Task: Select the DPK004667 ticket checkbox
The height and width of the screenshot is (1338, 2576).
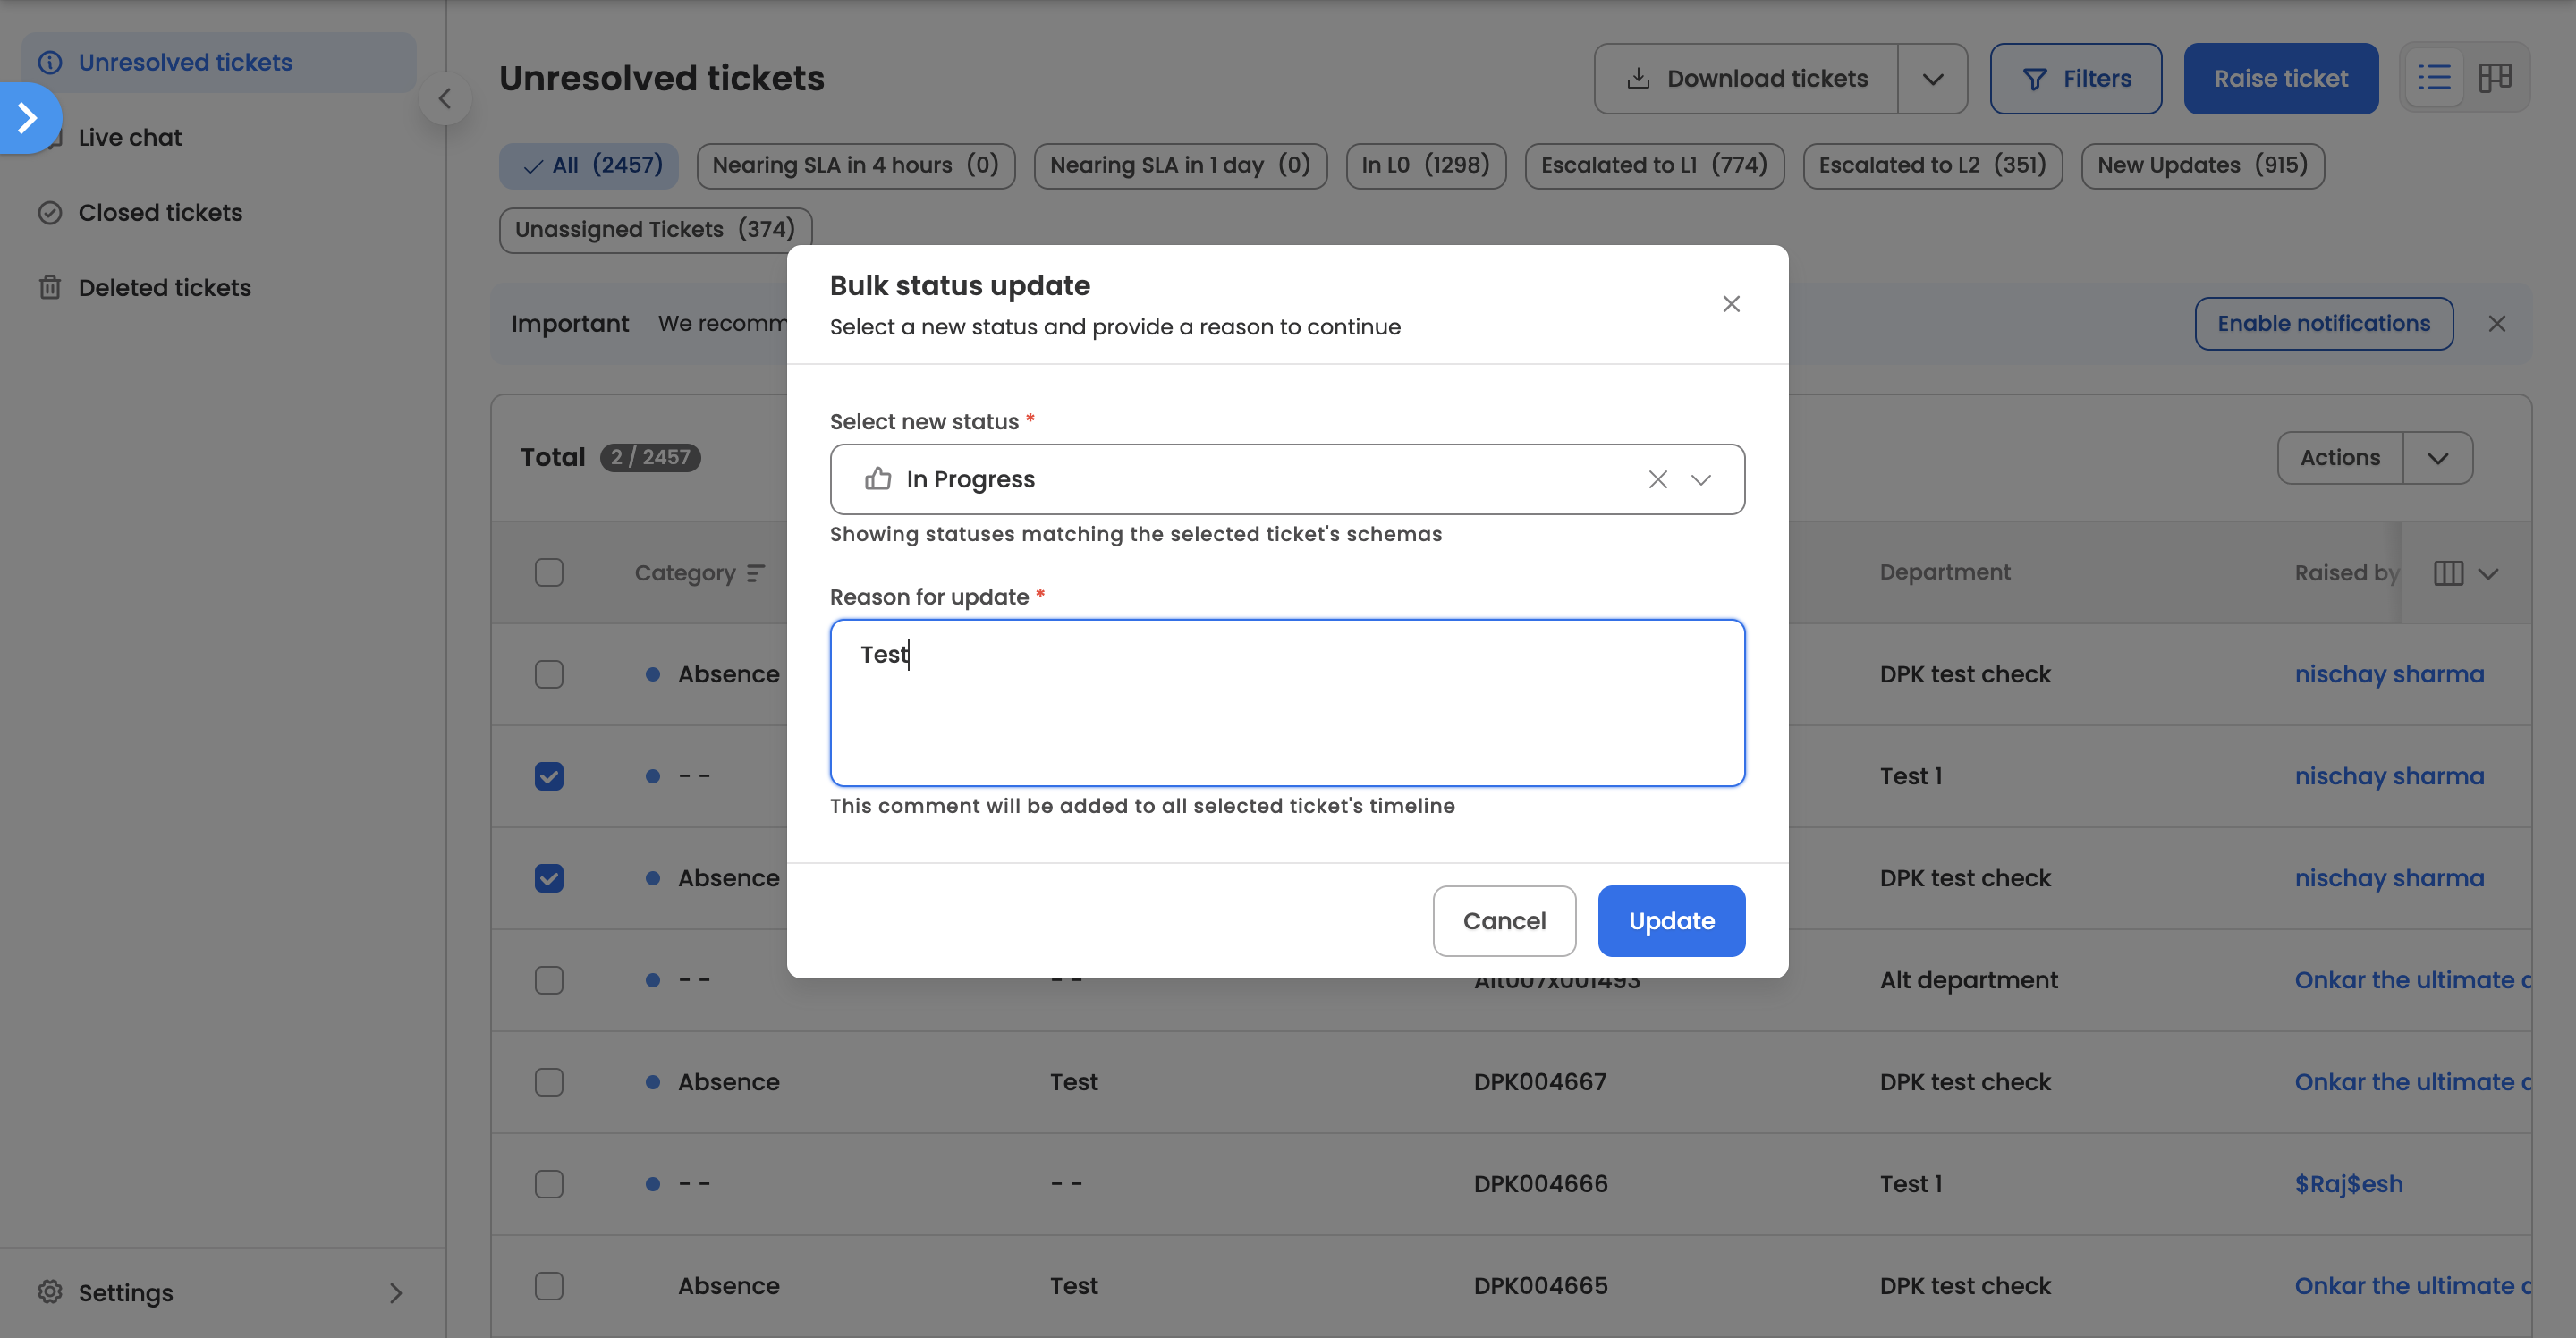Action: pos(549,1082)
